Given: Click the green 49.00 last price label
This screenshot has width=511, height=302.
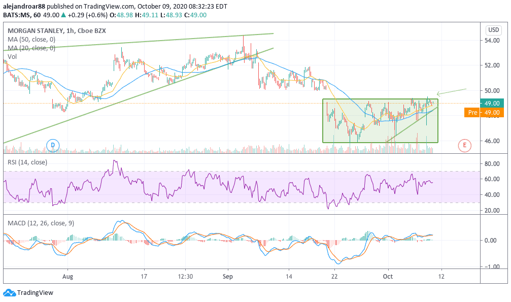Looking at the screenshot, I should [x=492, y=104].
